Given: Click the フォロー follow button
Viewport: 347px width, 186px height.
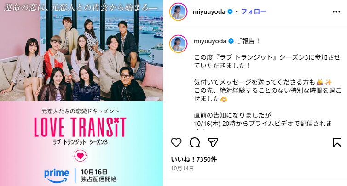Looking at the screenshot, I should click(x=254, y=11).
